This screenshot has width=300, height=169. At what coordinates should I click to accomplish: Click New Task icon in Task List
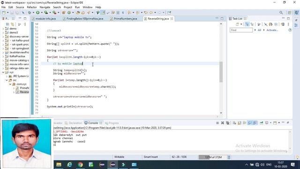pyautogui.click(x=237, y=24)
